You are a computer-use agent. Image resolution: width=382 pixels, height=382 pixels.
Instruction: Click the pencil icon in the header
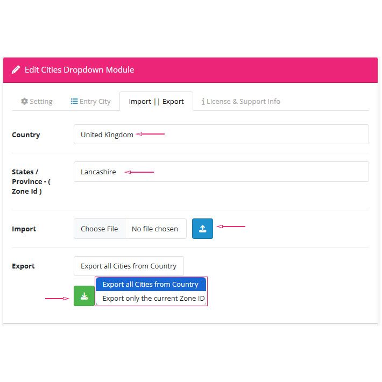(16, 70)
